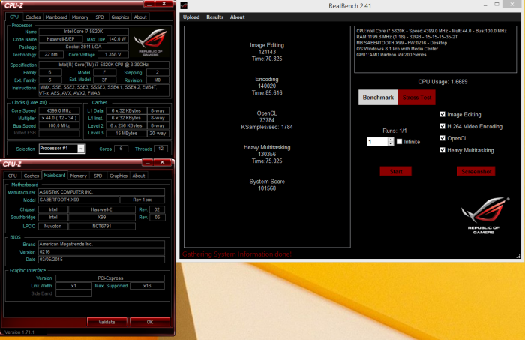Minimize the RealBench window
The image size is (525, 340).
coord(485,5)
